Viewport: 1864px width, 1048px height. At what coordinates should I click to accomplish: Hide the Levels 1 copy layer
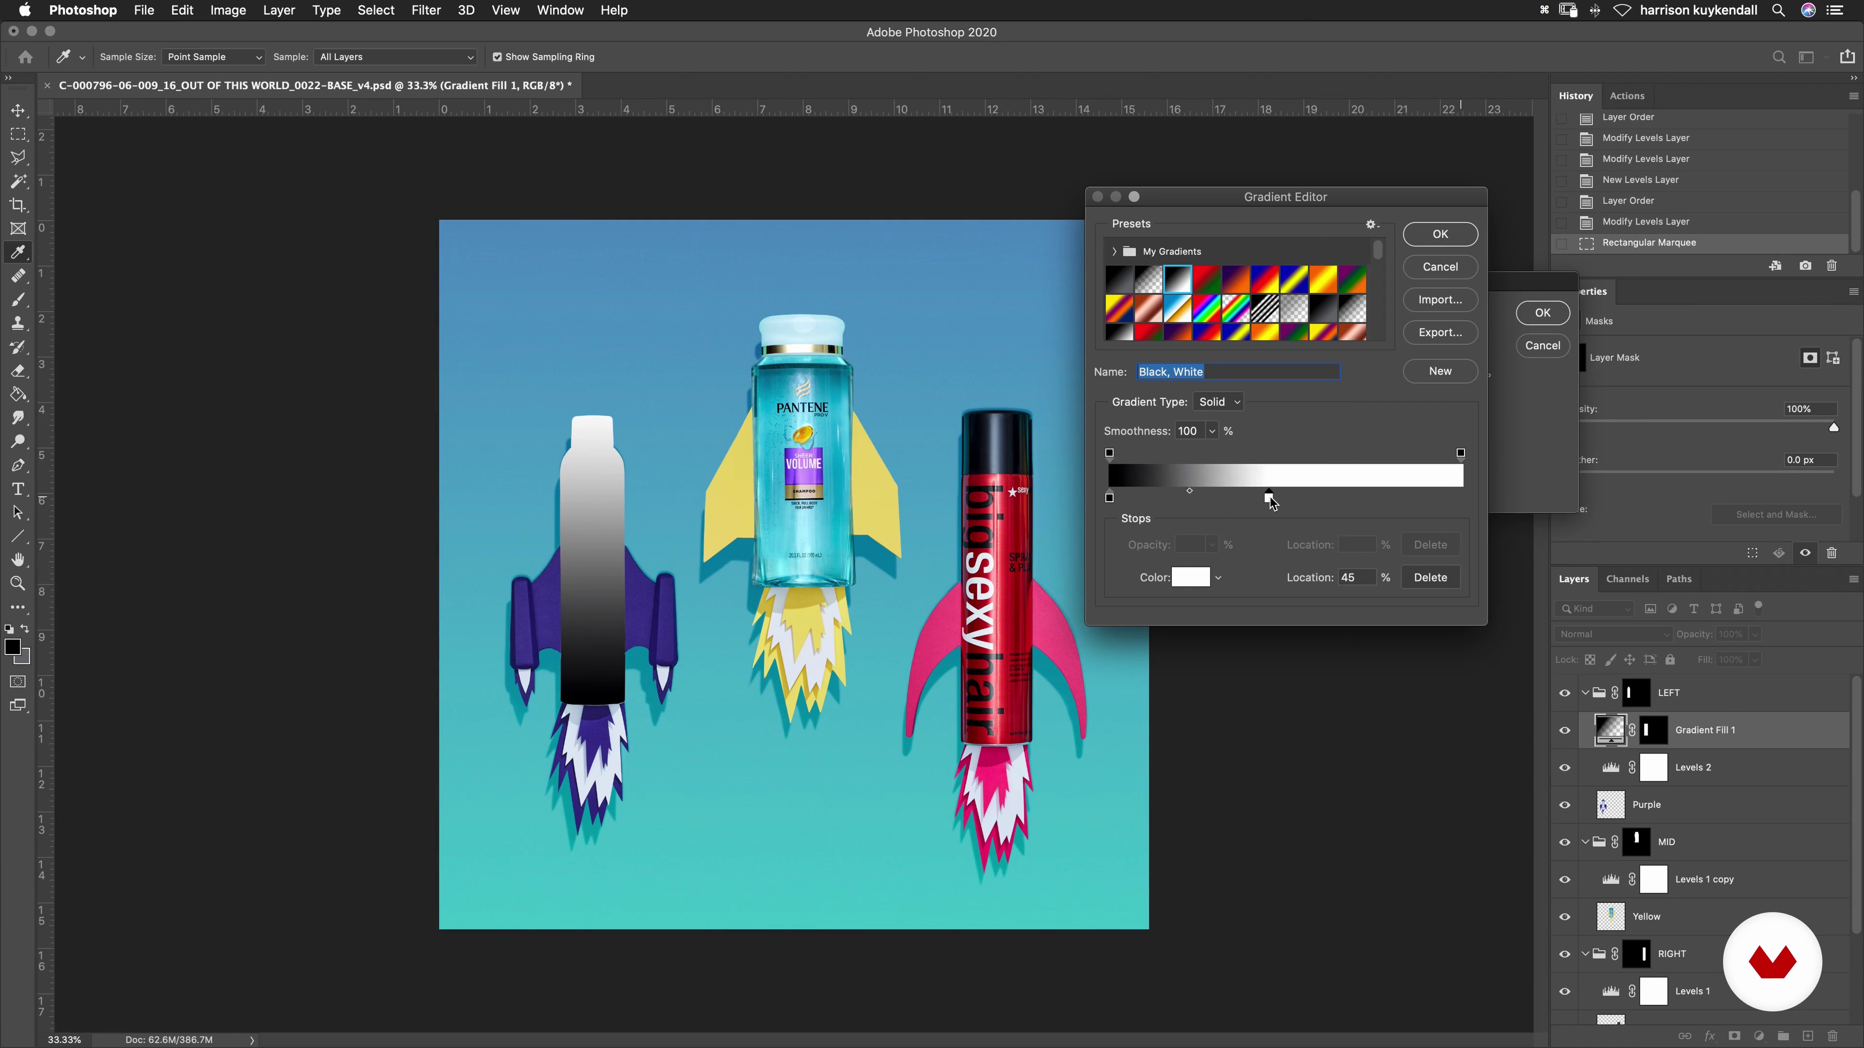1564,880
